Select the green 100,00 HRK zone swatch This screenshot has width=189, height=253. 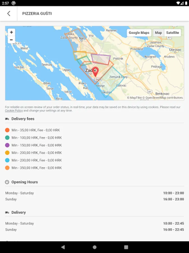[x=7, y=138]
